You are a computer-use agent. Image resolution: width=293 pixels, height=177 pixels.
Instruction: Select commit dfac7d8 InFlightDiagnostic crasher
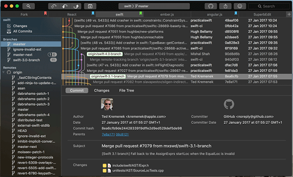(177, 65)
